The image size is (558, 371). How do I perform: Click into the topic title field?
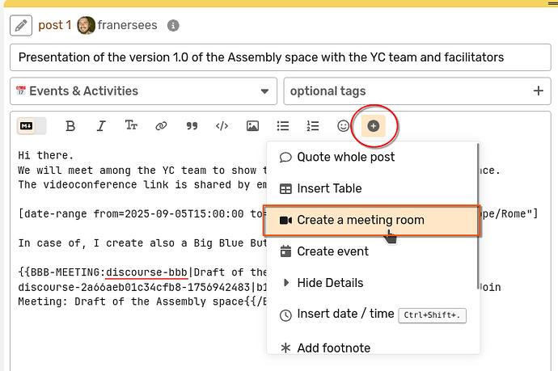[x=279, y=57]
